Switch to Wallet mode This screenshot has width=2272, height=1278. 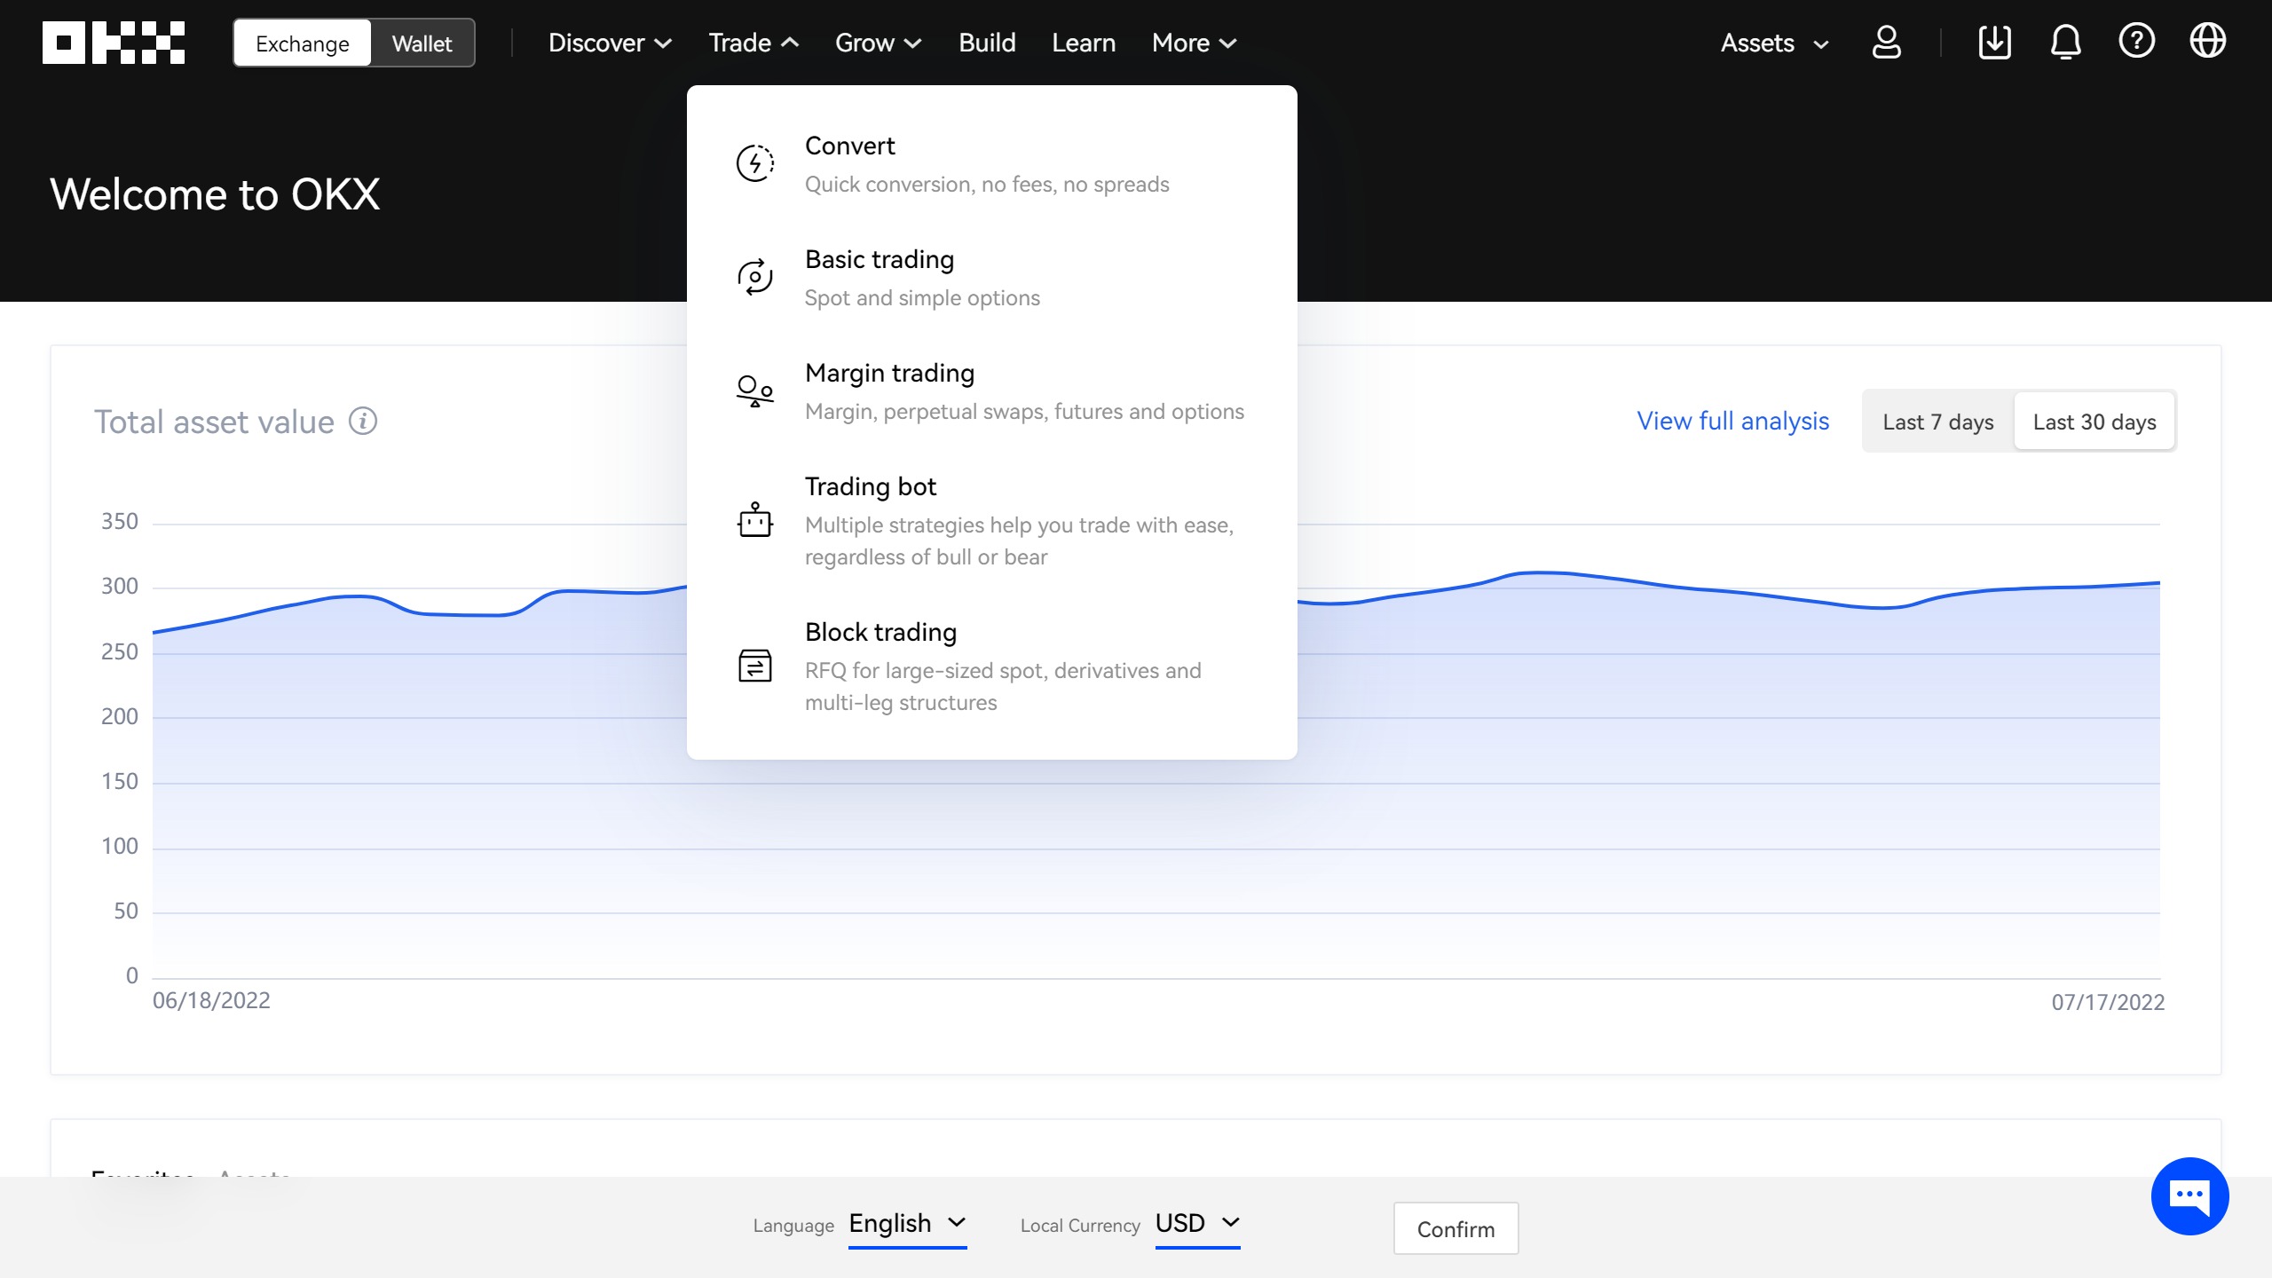pos(422,43)
